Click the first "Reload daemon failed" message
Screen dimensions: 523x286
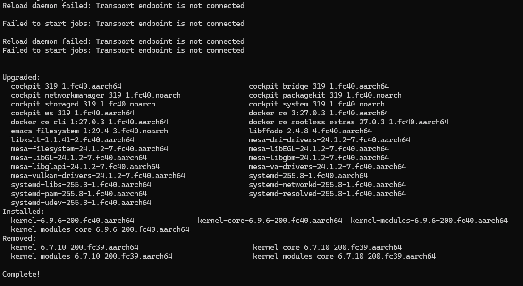[x=123, y=6]
